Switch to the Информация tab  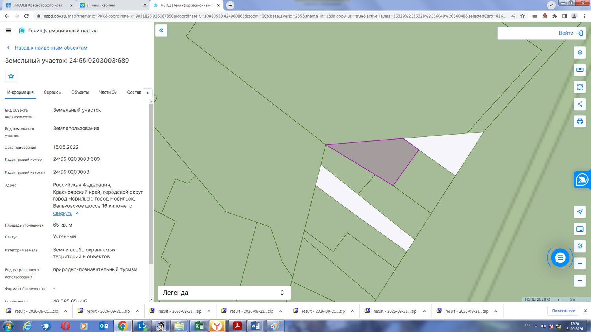point(20,92)
